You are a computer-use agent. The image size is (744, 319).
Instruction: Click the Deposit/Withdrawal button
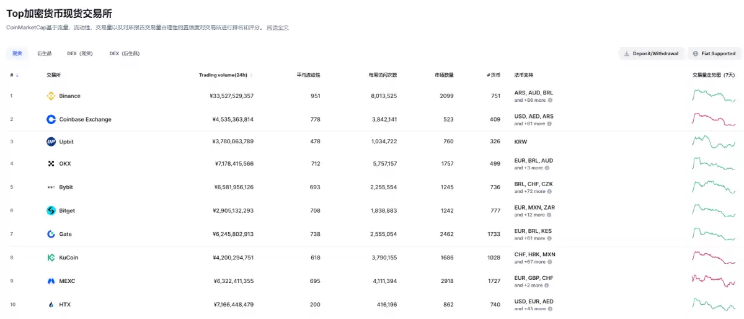point(651,53)
